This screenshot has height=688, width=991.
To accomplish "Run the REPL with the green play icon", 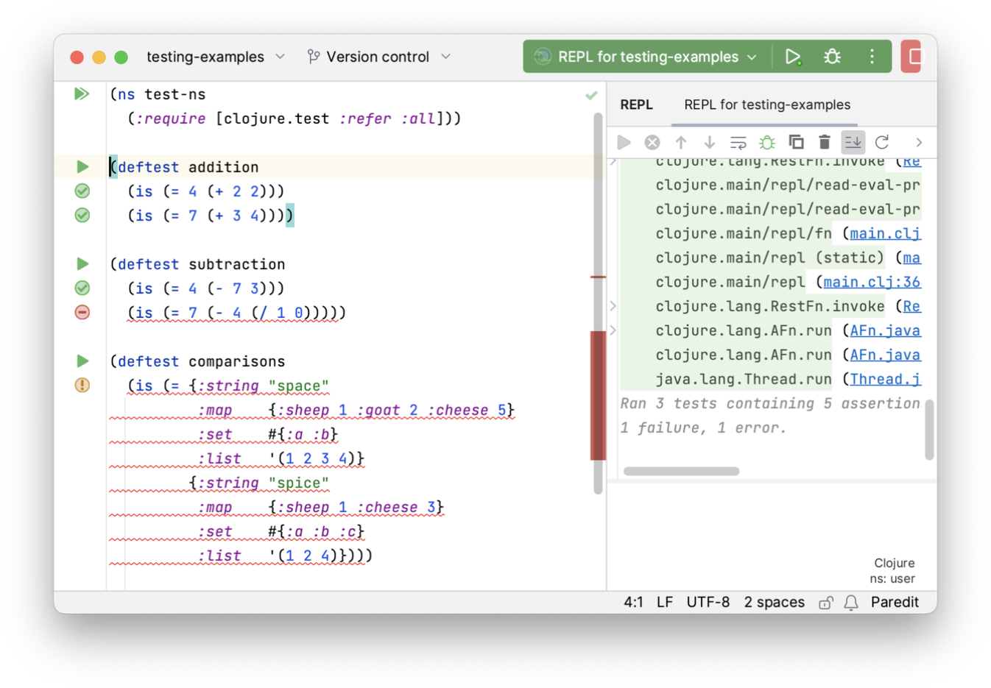I will [x=792, y=57].
